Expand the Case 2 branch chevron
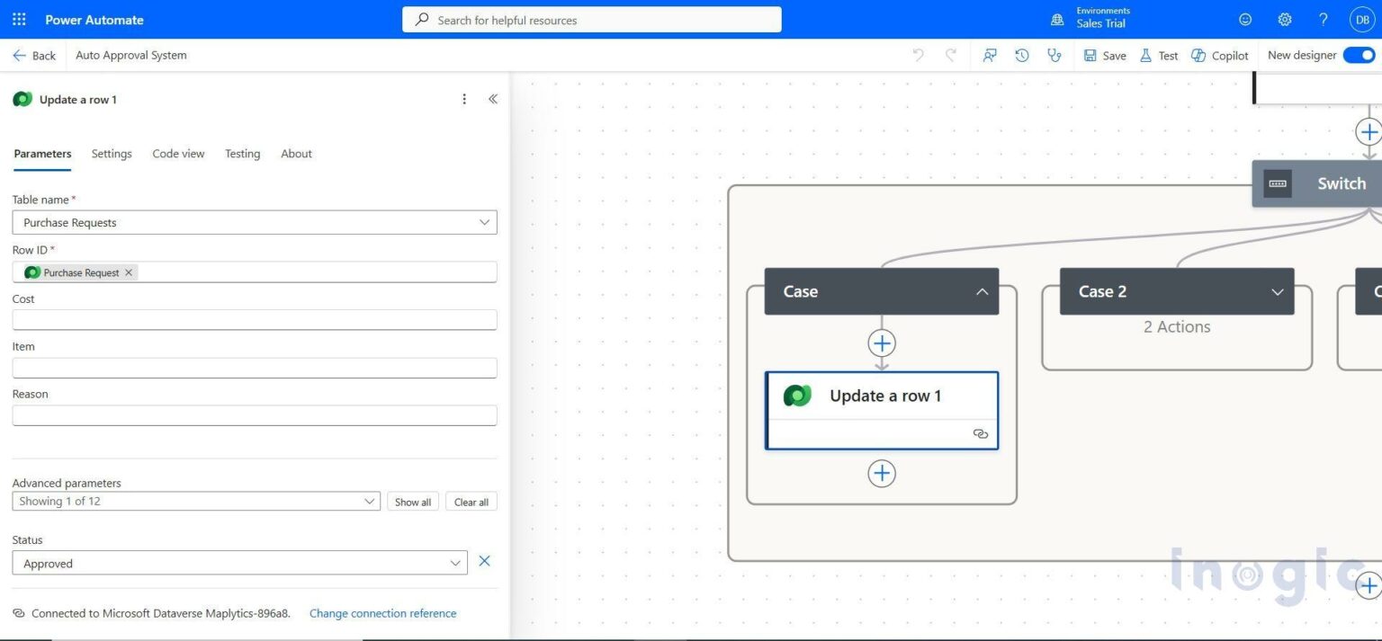The width and height of the screenshot is (1382, 641). coord(1278,291)
